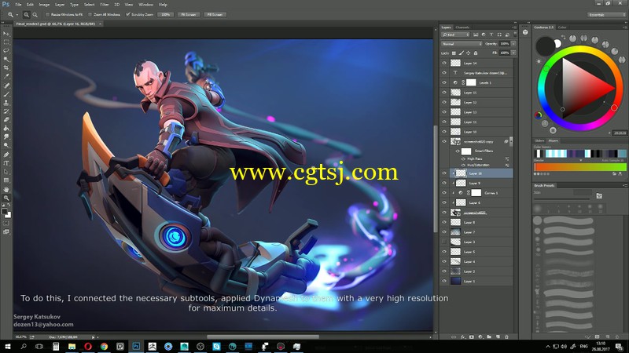Toggle Quick Mask mode icon
The width and height of the screenshot is (629, 353).
tap(6, 224)
